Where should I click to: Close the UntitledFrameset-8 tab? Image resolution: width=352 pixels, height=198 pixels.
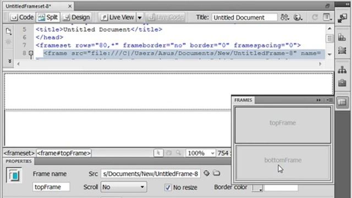[70, 6]
